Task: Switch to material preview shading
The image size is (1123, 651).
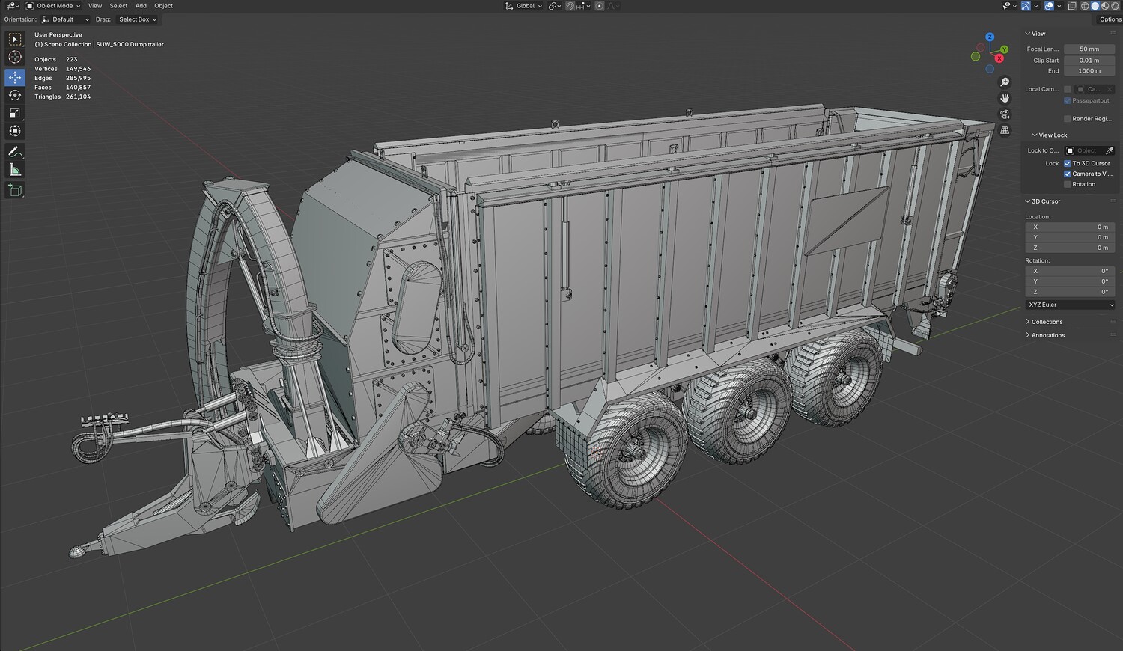Action: coord(1104,6)
